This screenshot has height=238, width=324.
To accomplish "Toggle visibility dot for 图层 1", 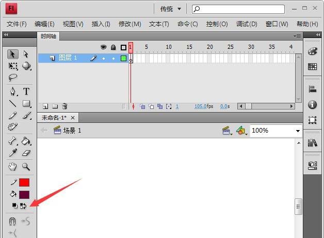I will click(104, 59).
